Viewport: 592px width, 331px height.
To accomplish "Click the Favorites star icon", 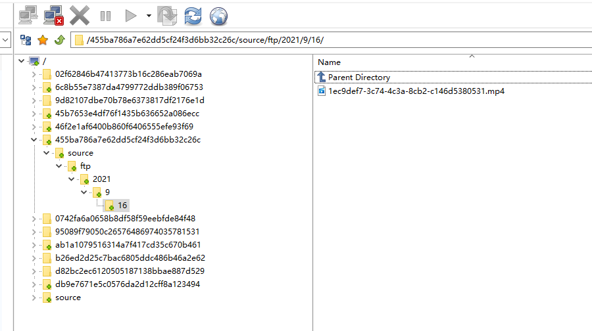I will point(43,40).
